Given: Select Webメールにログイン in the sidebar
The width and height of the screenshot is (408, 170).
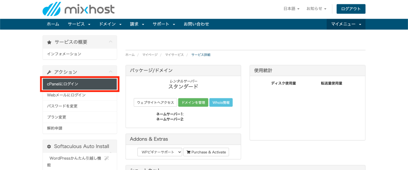Looking at the screenshot, I should 80,95.
